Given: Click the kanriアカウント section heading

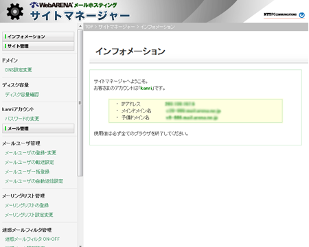Looking at the screenshot, I should pos(18,109).
